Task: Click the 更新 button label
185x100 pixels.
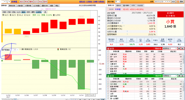Action: pyautogui.click(x=181, y=2)
